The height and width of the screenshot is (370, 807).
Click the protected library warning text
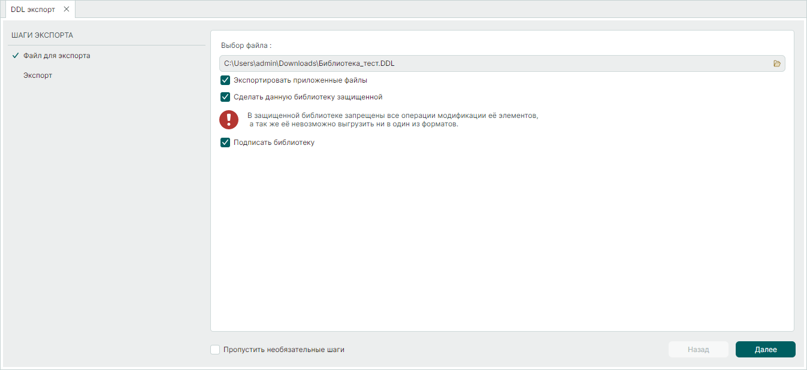(x=392, y=120)
